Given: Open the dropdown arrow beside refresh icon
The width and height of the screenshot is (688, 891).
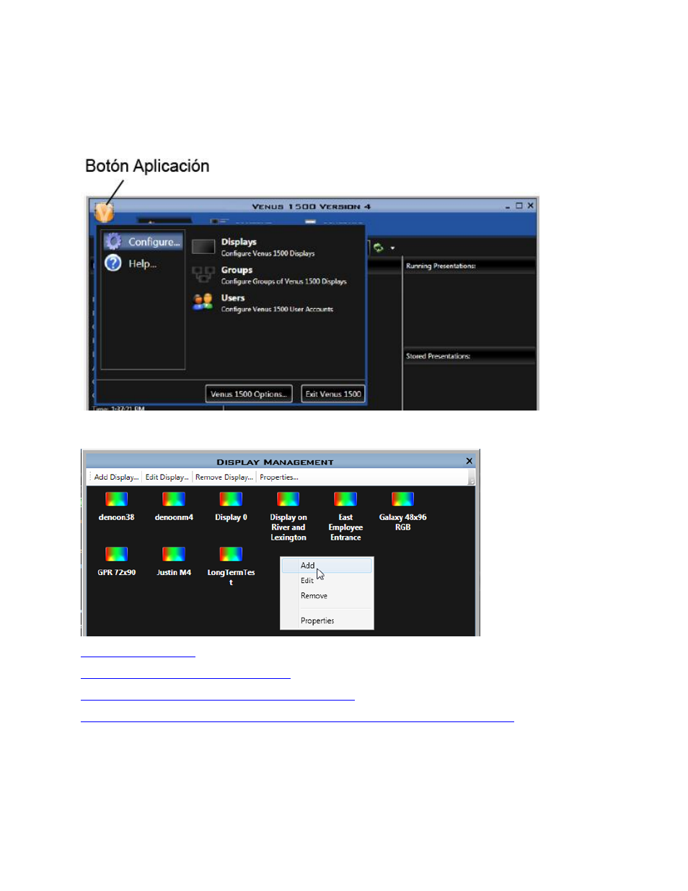Looking at the screenshot, I should 392,248.
